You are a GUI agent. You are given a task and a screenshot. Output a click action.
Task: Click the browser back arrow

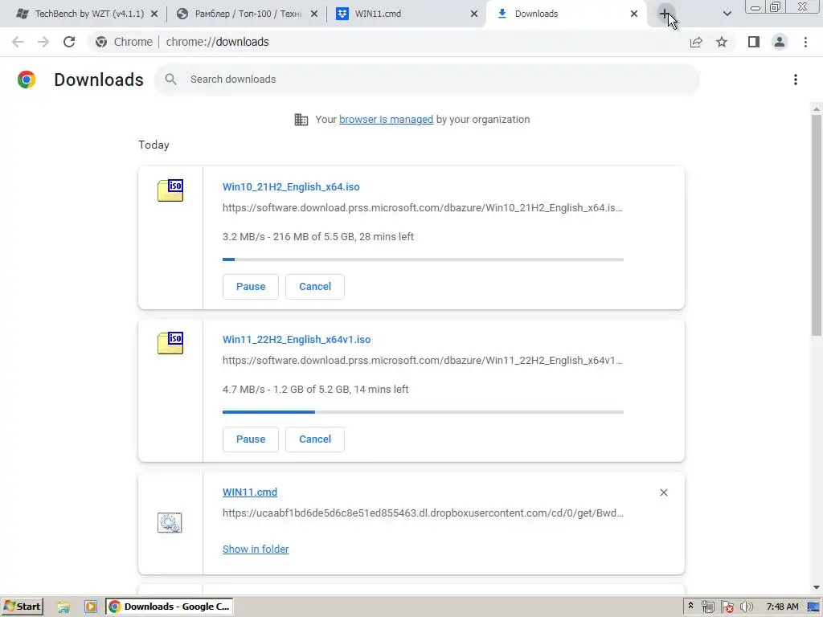pos(18,42)
